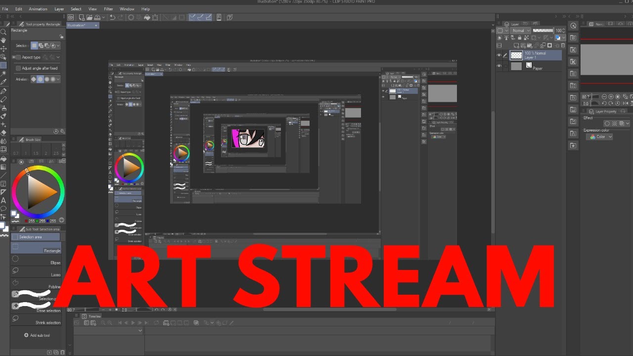Select the Layer 1 thumbnail
This screenshot has width=633, height=356.
[516, 55]
